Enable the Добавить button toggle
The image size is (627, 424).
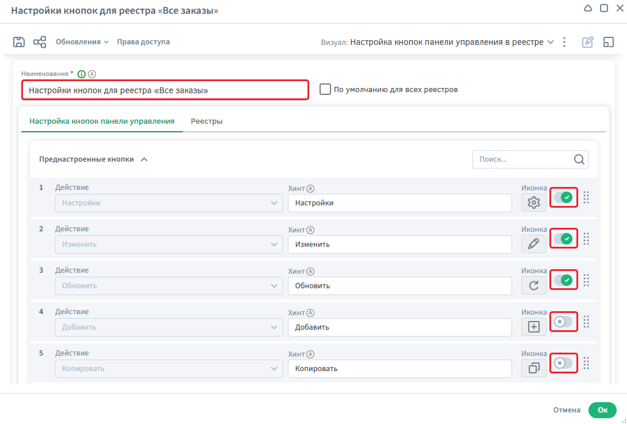tap(563, 322)
